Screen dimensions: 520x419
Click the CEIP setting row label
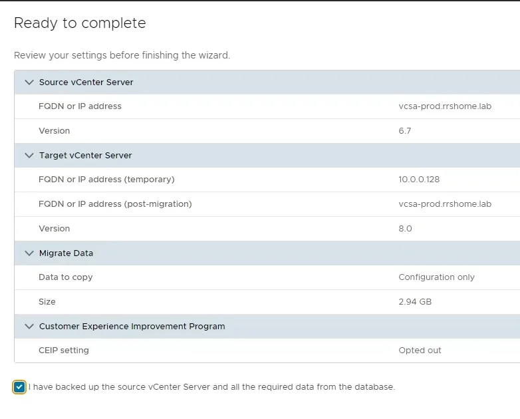coord(63,350)
